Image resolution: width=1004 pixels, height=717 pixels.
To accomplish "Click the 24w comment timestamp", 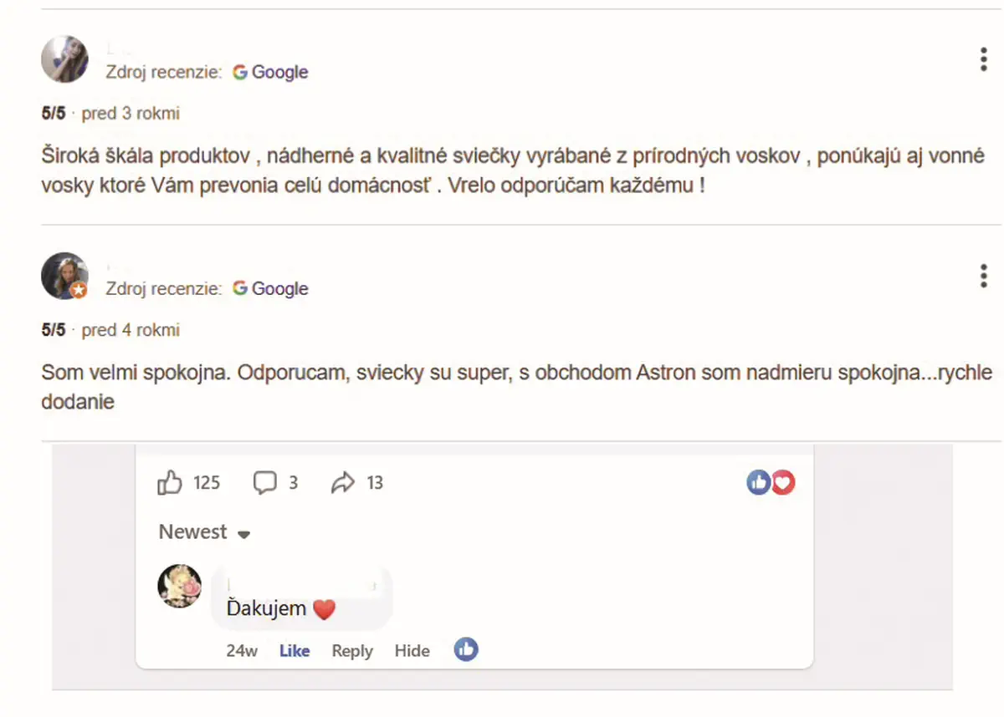I will pyautogui.click(x=242, y=651).
